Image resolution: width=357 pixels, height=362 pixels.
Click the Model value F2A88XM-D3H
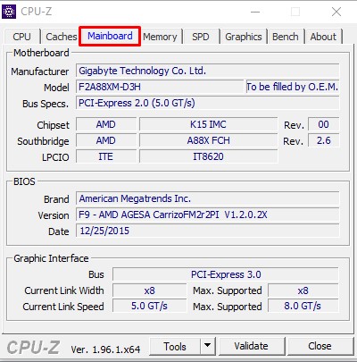click(x=160, y=87)
